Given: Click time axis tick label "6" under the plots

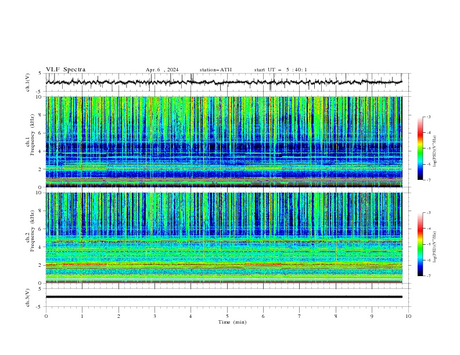Looking at the screenshot, I should [x=263, y=316].
